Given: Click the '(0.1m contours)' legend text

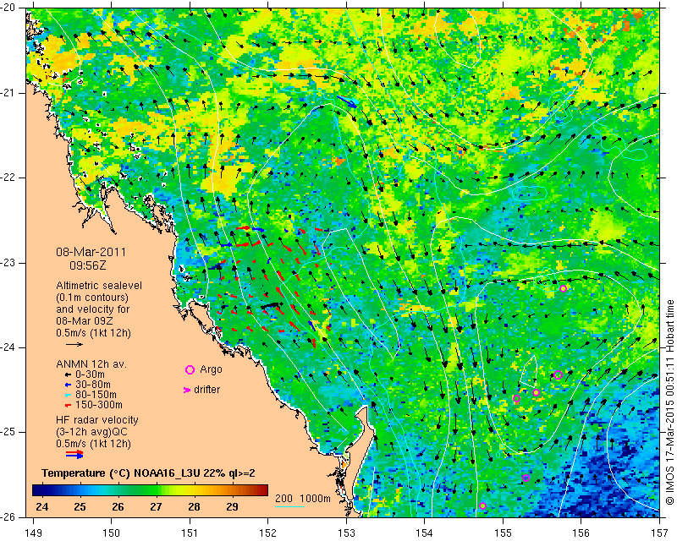Looking at the screenshot, I should 92,298.
